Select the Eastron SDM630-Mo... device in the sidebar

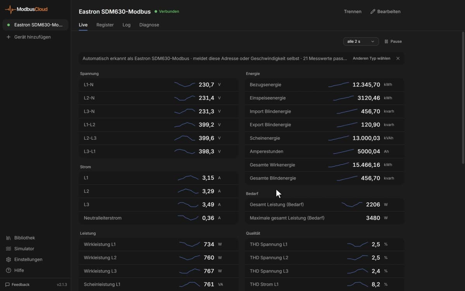point(35,25)
